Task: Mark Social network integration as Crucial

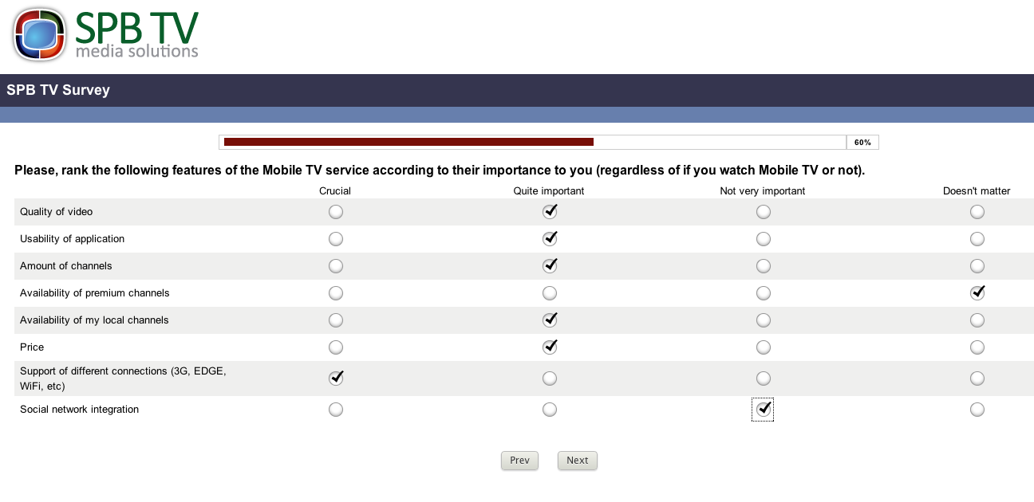Action: tap(336, 410)
